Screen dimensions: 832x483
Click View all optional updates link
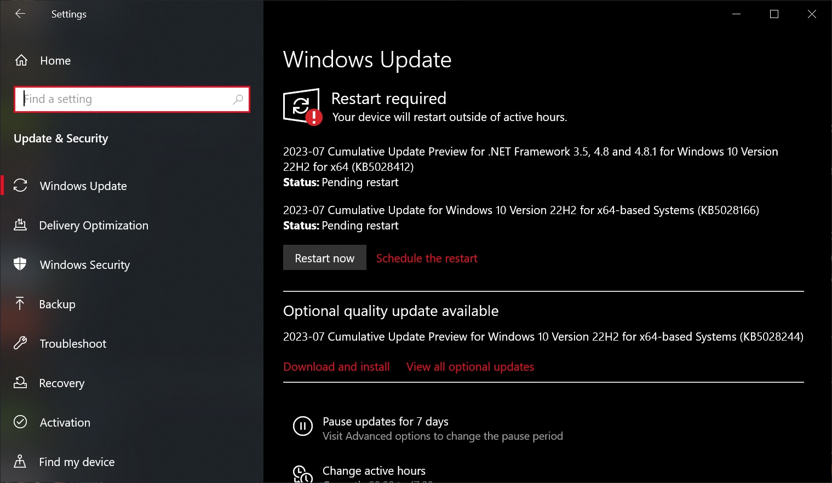470,366
